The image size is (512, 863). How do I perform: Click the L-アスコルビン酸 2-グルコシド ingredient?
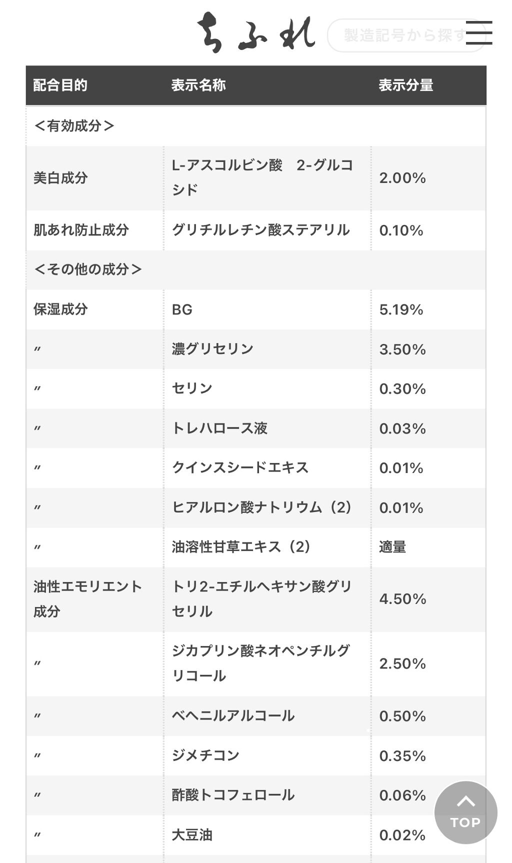[x=262, y=177]
